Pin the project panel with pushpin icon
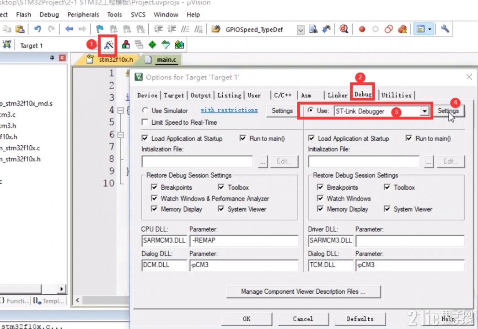This screenshot has width=478, height=329. [52, 58]
